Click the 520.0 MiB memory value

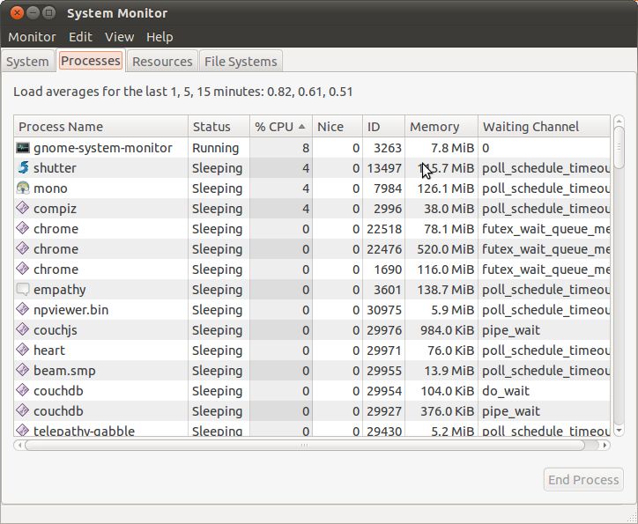pos(446,249)
